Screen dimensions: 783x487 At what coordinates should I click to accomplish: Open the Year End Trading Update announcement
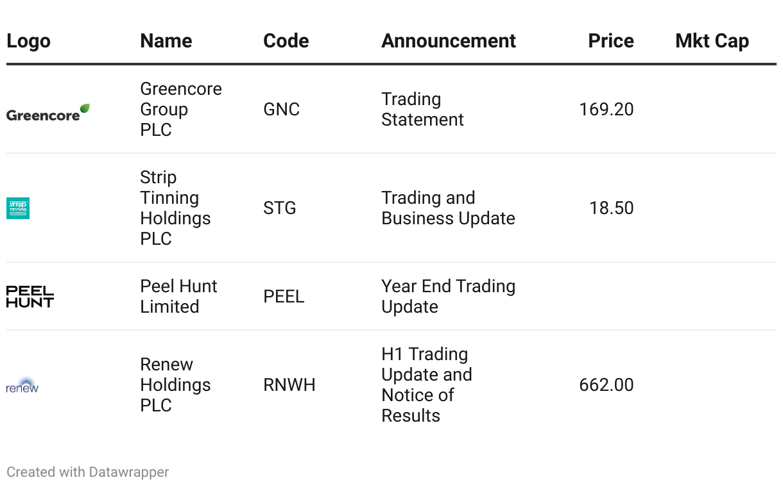pyautogui.click(x=448, y=296)
